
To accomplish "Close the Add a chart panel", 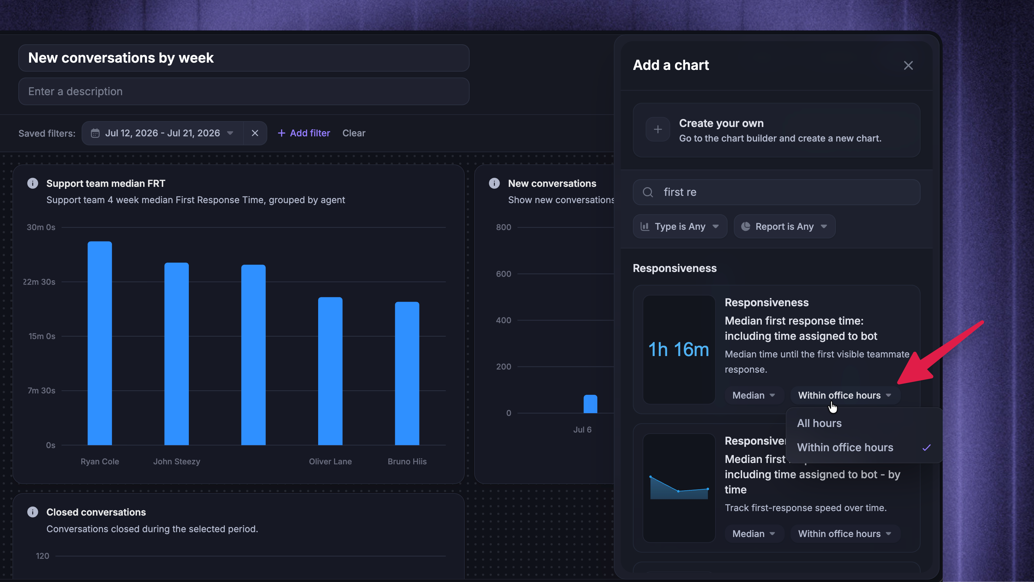I will [908, 65].
